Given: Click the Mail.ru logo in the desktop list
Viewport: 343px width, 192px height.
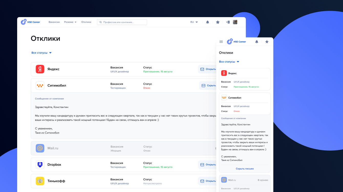Looking at the screenshot, I should 40,148.
